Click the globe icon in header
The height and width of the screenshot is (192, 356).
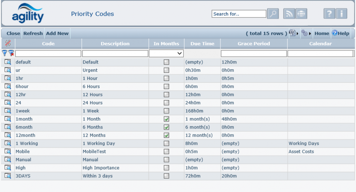301,14
